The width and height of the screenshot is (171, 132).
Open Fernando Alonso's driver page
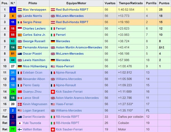coord(35,47)
